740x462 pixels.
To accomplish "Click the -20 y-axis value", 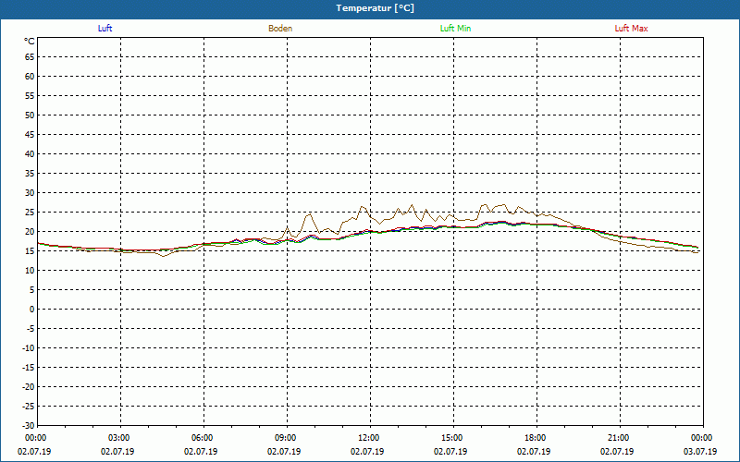I will tap(29, 386).
